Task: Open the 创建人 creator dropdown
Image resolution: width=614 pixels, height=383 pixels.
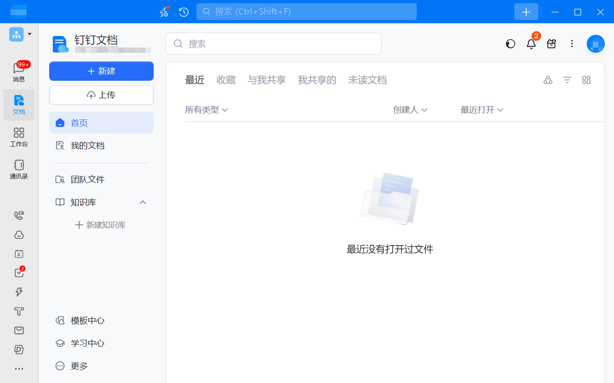Action: (x=410, y=110)
